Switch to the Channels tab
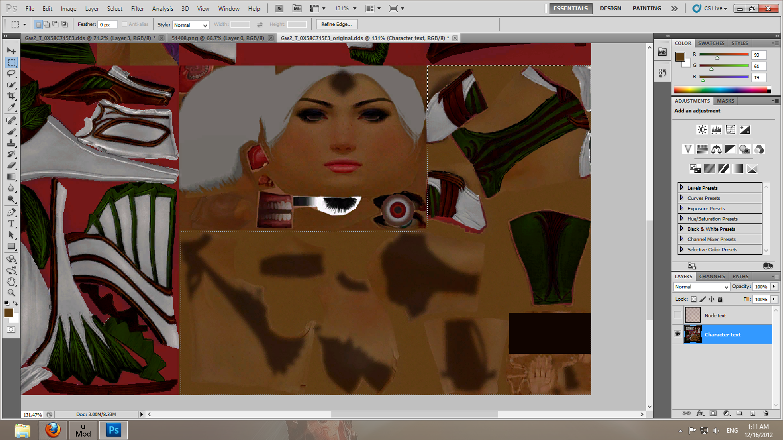The image size is (783, 440). pos(712,276)
